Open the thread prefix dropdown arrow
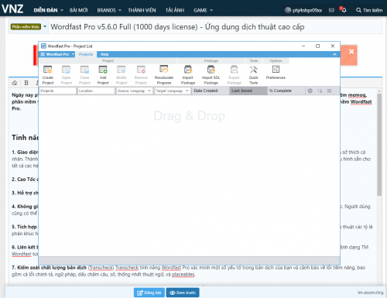The image size is (387, 298). 45,26
